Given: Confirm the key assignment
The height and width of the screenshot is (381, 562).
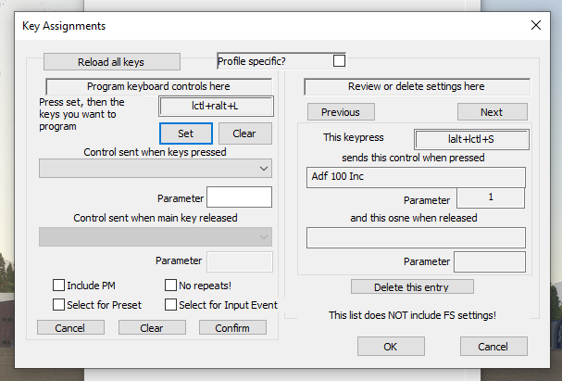Looking at the screenshot, I should tap(232, 327).
